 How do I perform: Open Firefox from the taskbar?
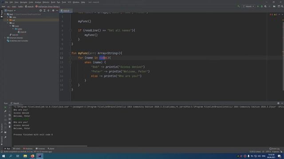click(x=32, y=156)
